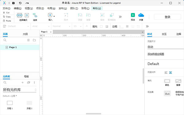Send widget to back with 底层 icon
This screenshot has width=184, height=115.
(x=88, y=15)
